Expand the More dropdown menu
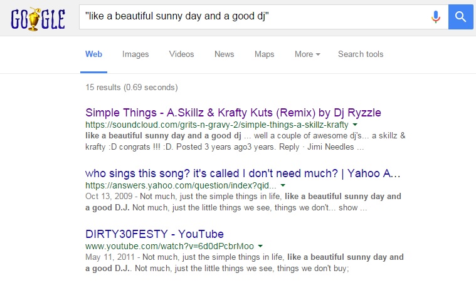The height and width of the screenshot is (283, 476). point(307,54)
